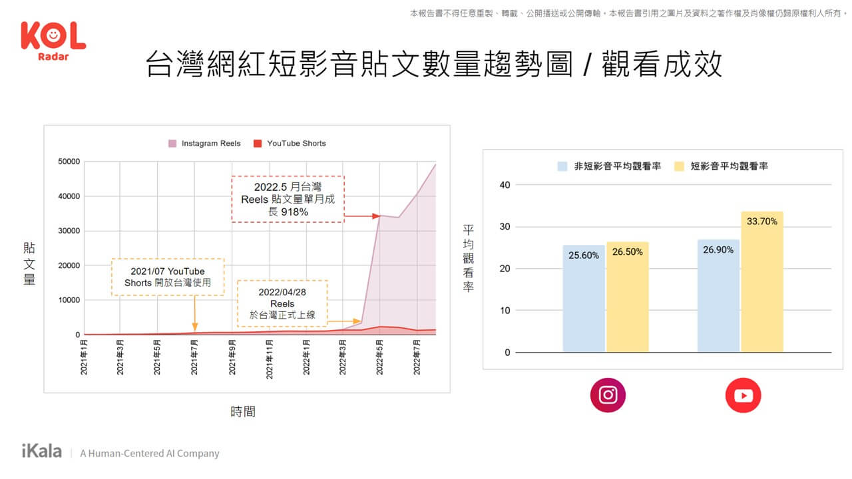Click the iKala logo
The height and width of the screenshot is (479, 852).
point(41,451)
